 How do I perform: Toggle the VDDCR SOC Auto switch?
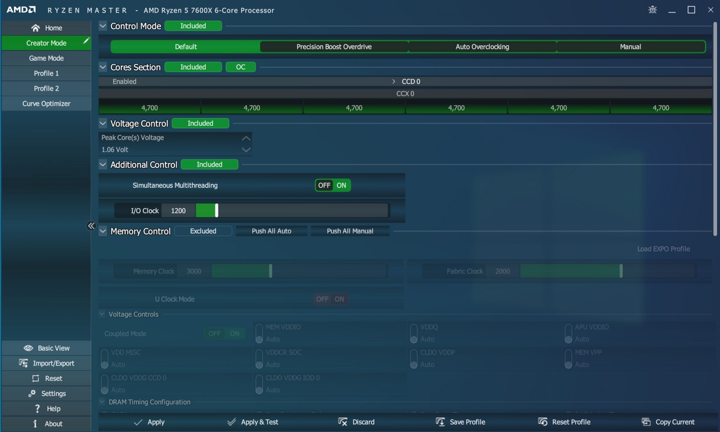click(259, 358)
